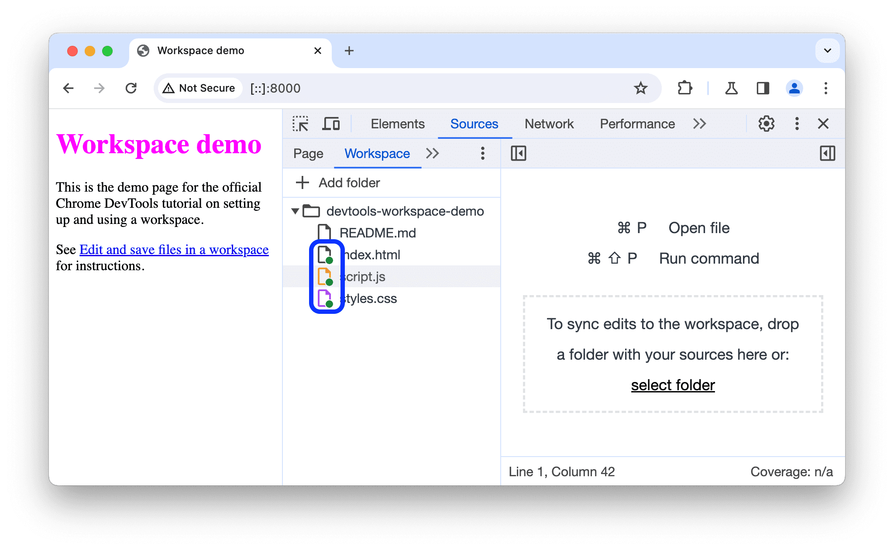The width and height of the screenshot is (894, 550).
Task: Click the Device toolbar toggle icon
Action: 332,124
